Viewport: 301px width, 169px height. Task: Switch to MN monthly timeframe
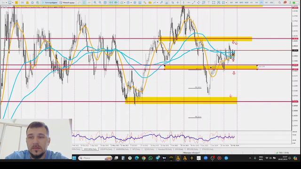271,3
